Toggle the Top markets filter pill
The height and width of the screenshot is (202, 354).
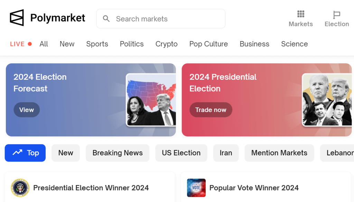click(25, 153)
